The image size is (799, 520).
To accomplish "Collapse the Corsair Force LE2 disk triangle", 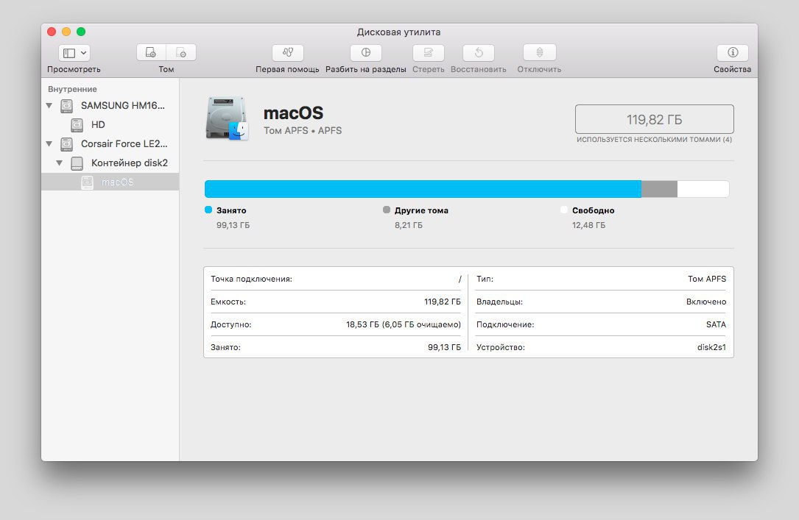I will tap(49, 144).
